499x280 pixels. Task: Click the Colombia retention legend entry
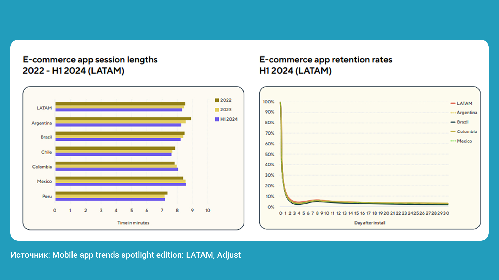464,132
